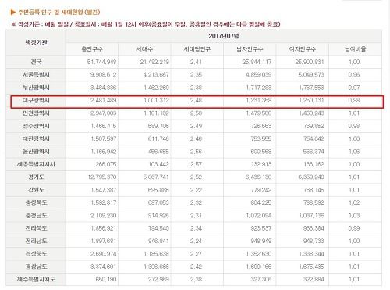Click 충청남도 남여비율 value 1.03
390x290 pixels.
(x=354, y=216)
